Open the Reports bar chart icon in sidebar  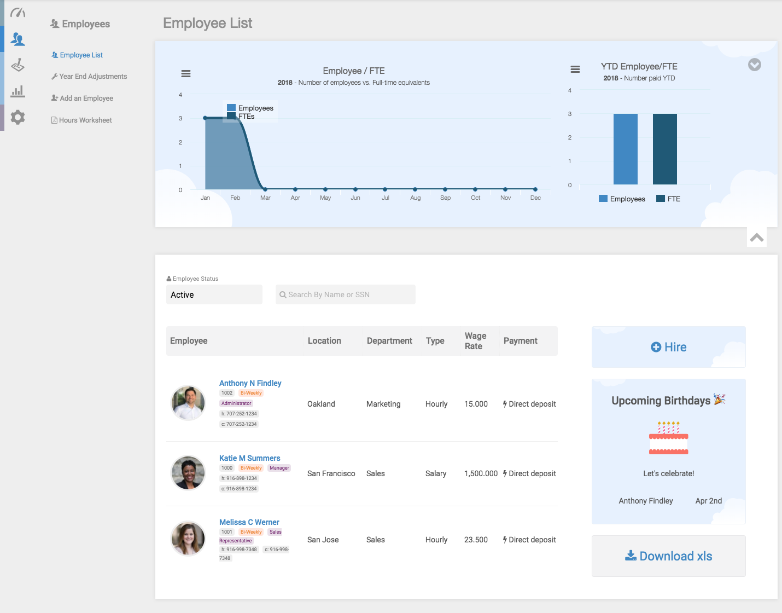point(17,91)
